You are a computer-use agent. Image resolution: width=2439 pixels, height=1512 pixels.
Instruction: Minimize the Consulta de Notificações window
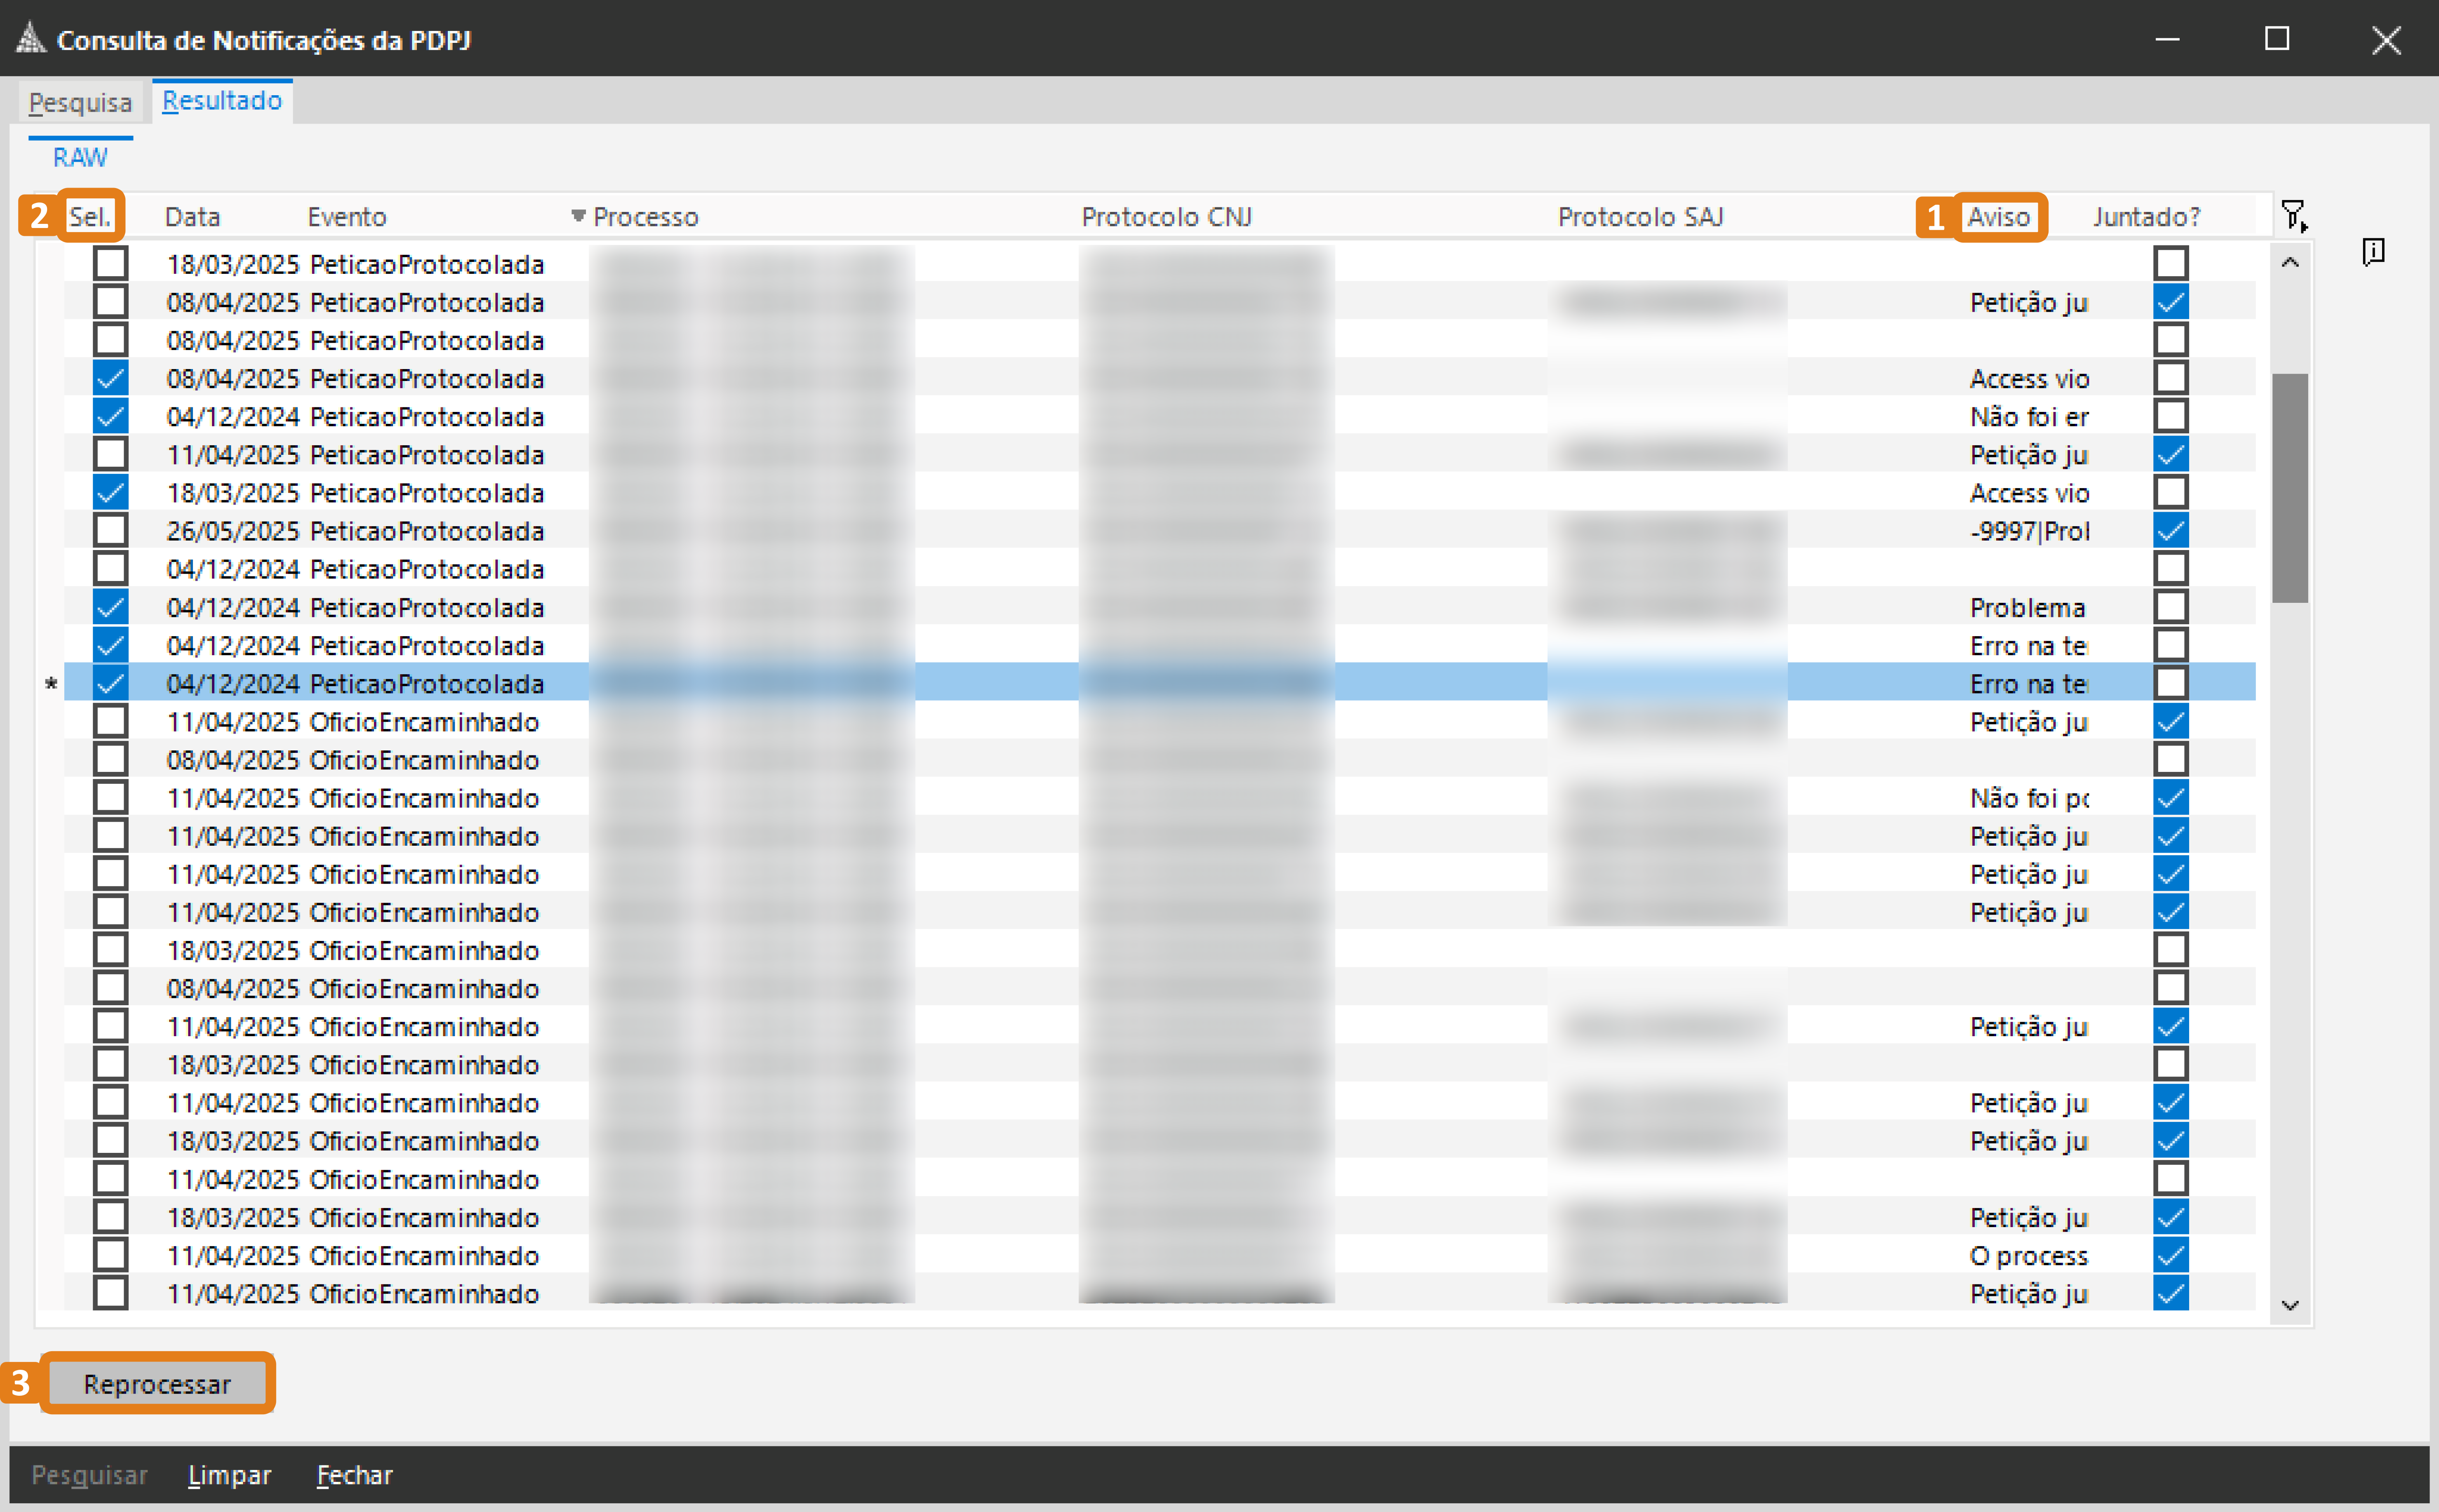(2167, 39)
